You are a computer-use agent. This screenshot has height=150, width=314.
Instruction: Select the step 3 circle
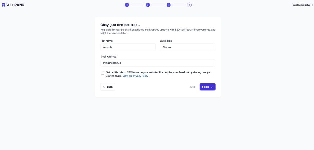(169, 5)
